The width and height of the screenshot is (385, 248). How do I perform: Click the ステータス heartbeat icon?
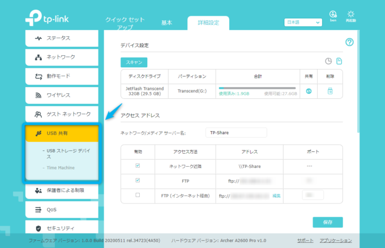(x=38, y=38)
